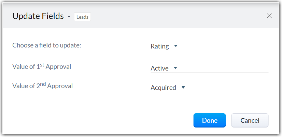Click the dash separator after Update Fields
This screenshot has width=282, height=137.
coord(69,16)
